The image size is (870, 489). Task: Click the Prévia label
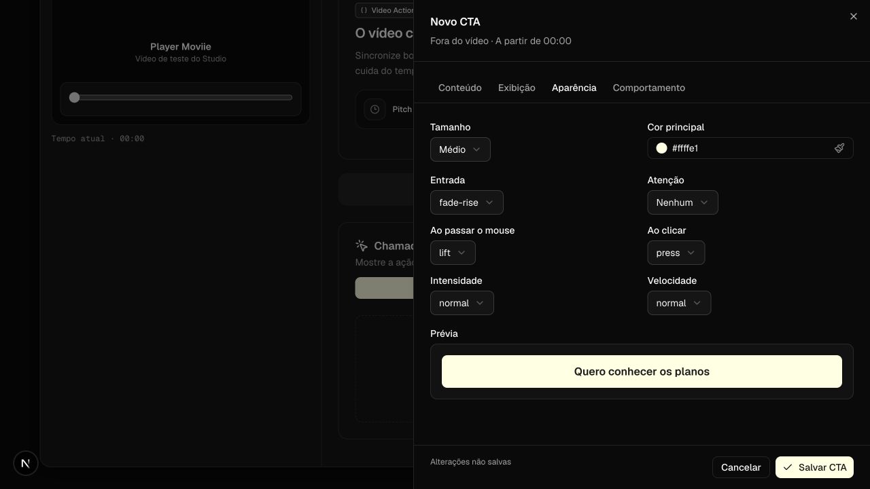444,333
